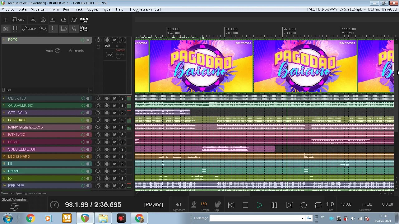This screenshot has width=399, height=224.
Task: Toggle GROUP item grouping button
Action: [x=29, y=29]
